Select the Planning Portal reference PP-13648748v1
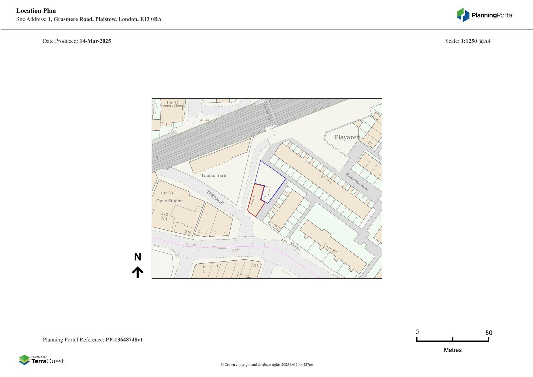The width and height of the screenshot is (533, 377). pyautogui.click(x=124, y=340)
